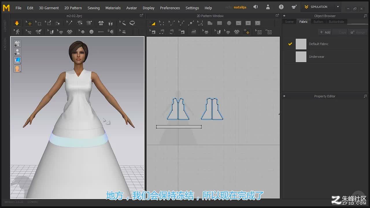Image resolution: width=370 pixels, height=208 pixels.
Task: Pick the Polygon pattern tool
Action: [x=210, y=23]
